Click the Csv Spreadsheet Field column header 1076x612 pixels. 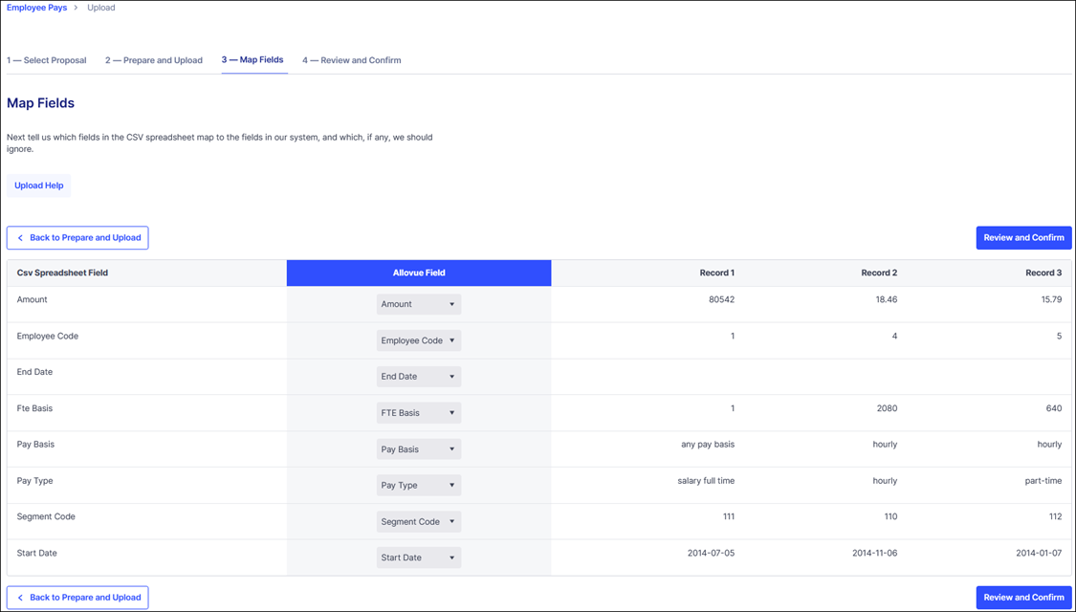(x=62, y=273)
